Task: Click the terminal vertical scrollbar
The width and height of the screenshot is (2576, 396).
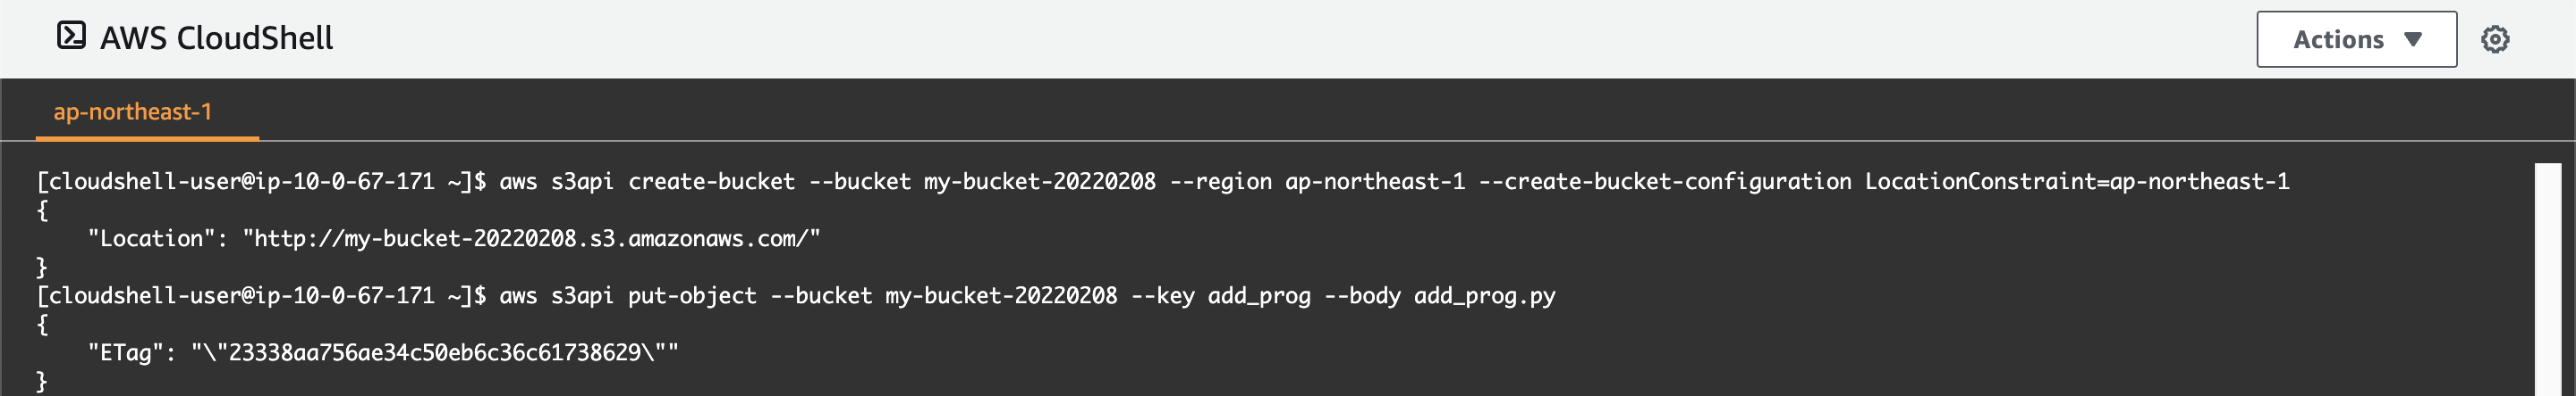Action: (x=2548, y=279)
